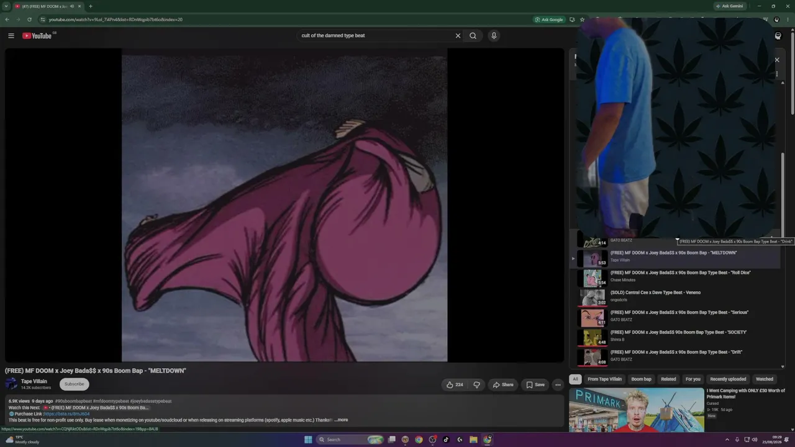Select the Watched chip
The image size is (795, 447).
click(x=765, y=379)
